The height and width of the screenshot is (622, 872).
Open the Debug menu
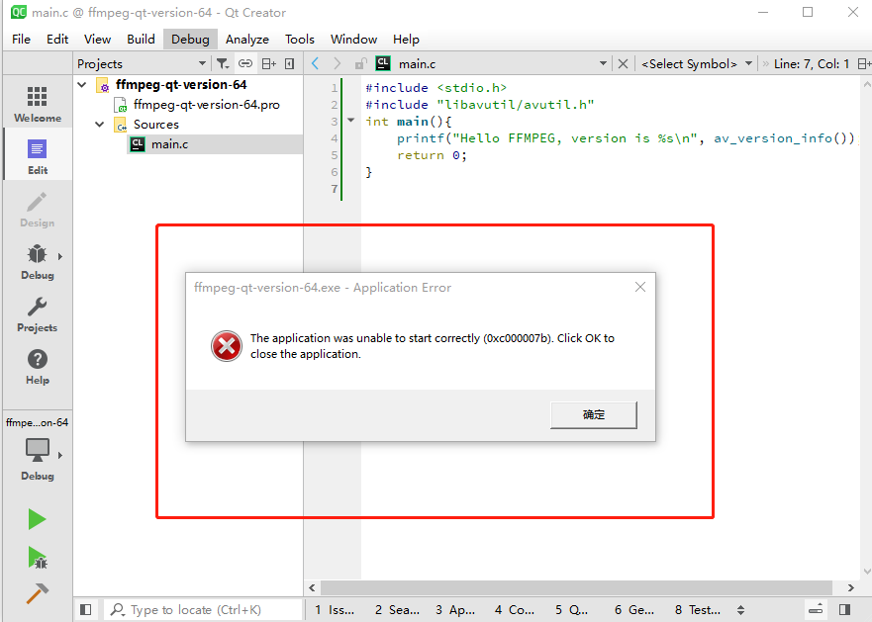tap(190, 40)
